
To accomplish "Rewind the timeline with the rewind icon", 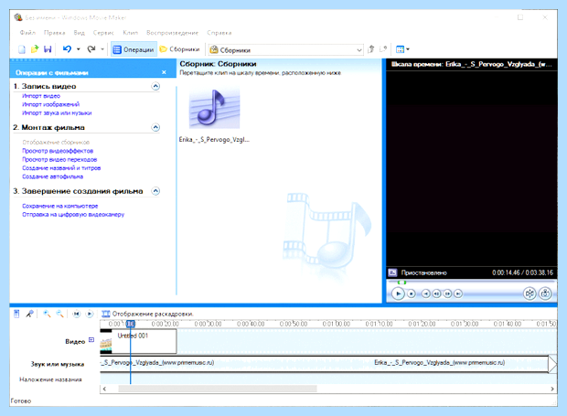I will pos(76,314).
